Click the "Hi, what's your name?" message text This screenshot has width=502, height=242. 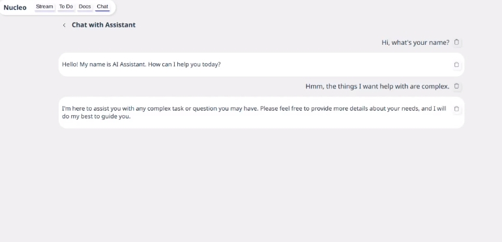[x=415, y=42]
